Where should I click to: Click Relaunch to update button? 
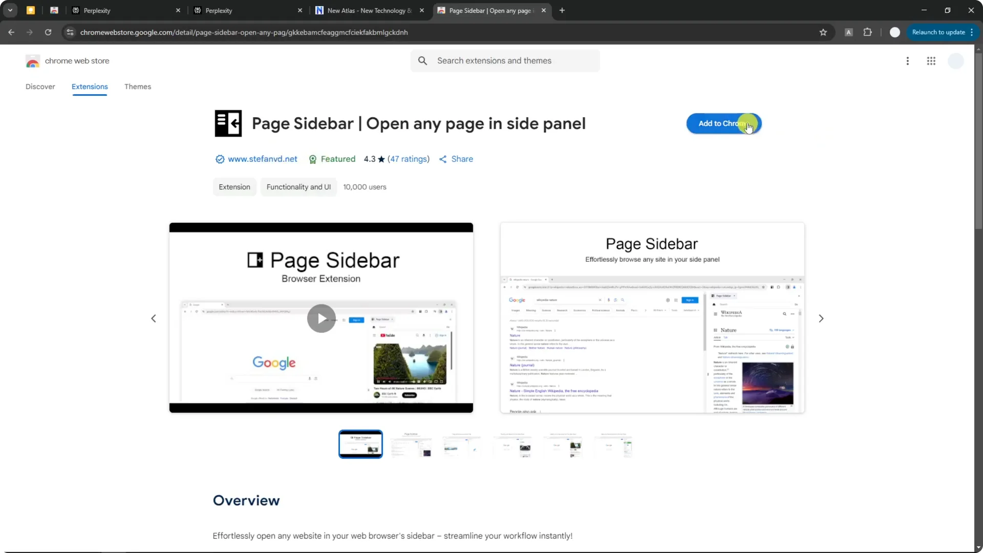click(940, 32)
